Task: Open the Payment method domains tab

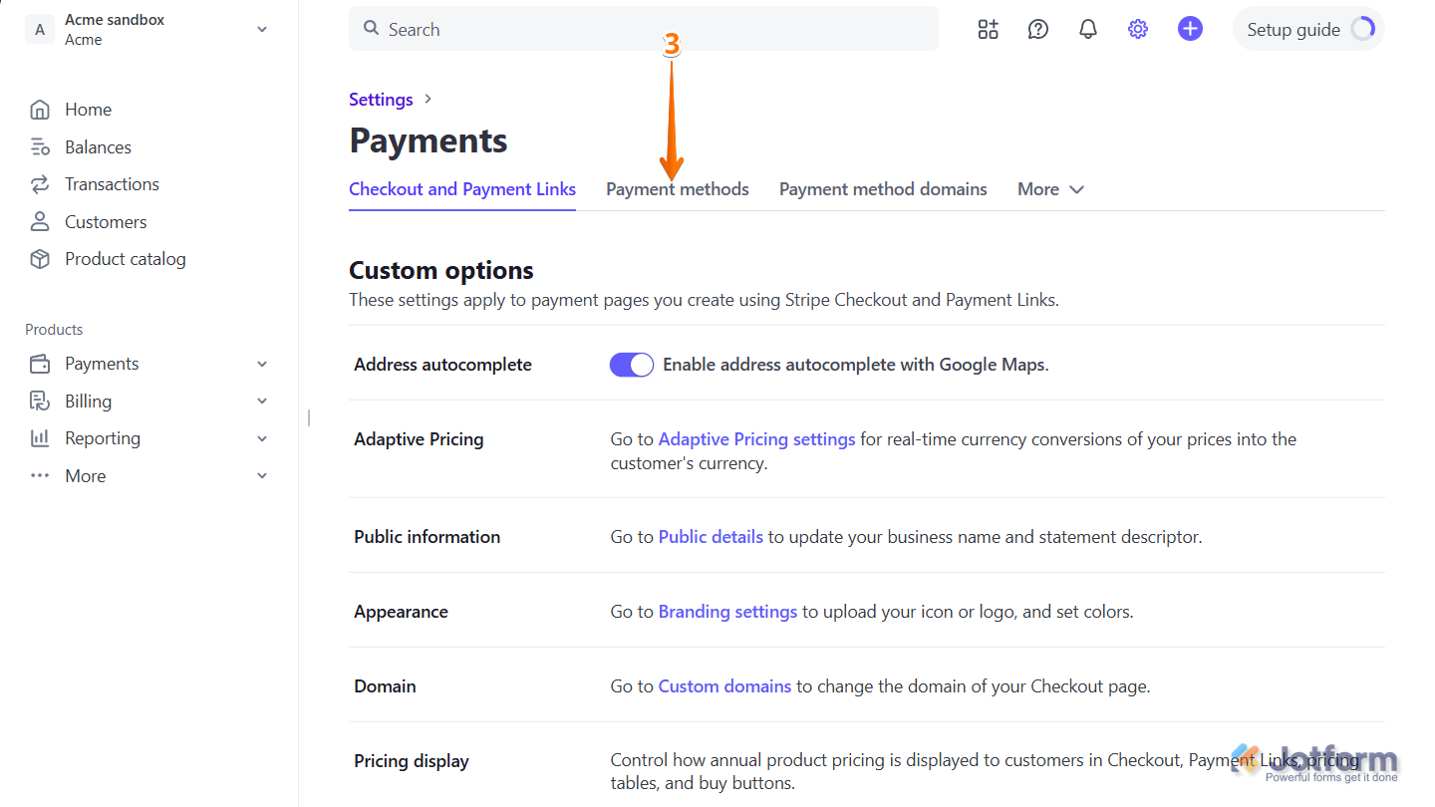Action: (x=882, y=188)
